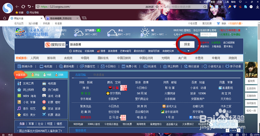Open 特价旅游 plane icon
This screenshot has height=136, width=260.
(x=186, y=66)
